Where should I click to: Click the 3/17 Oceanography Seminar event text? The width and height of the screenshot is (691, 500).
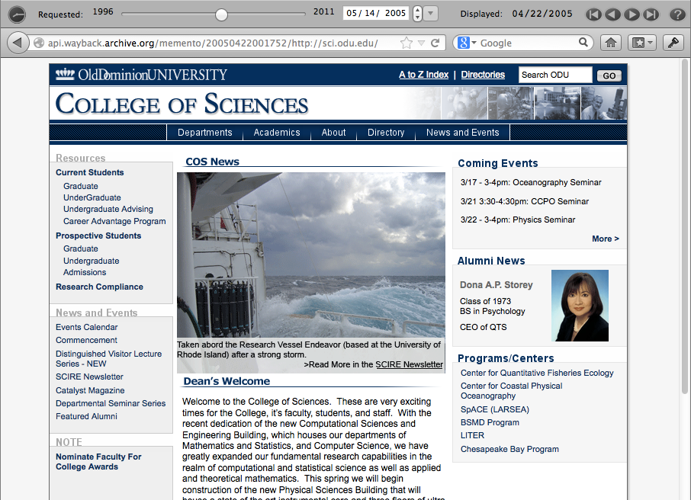531,182
